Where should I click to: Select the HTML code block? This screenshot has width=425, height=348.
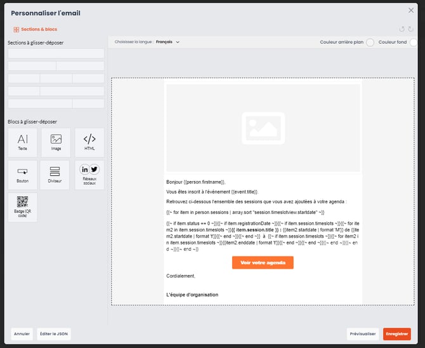click(x=89, y=142)
